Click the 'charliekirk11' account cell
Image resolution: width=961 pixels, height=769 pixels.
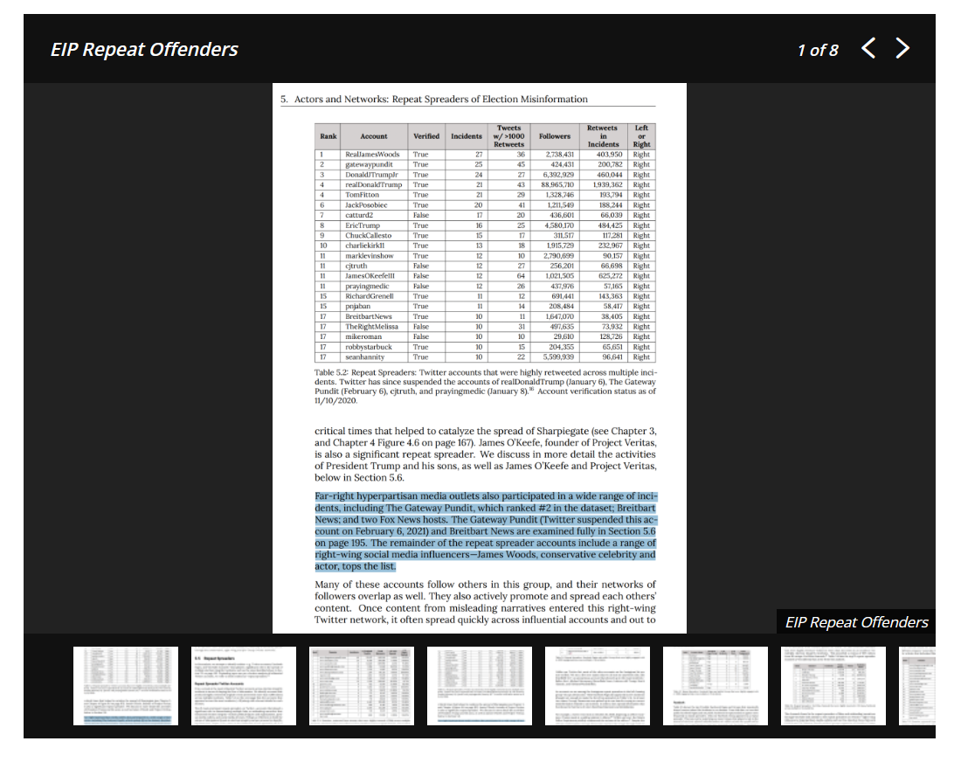pyautogui.click(x=374, y=246)
